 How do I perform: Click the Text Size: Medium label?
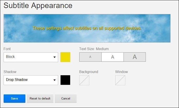pos(94,49)
